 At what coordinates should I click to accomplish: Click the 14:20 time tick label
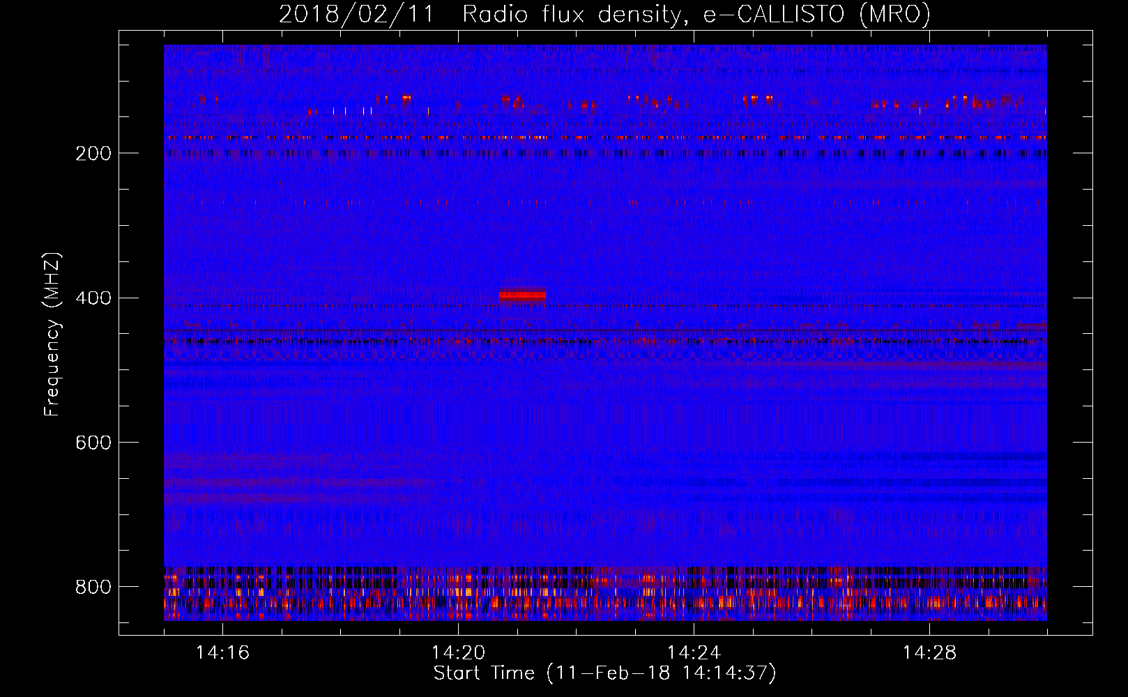(458, 652)
